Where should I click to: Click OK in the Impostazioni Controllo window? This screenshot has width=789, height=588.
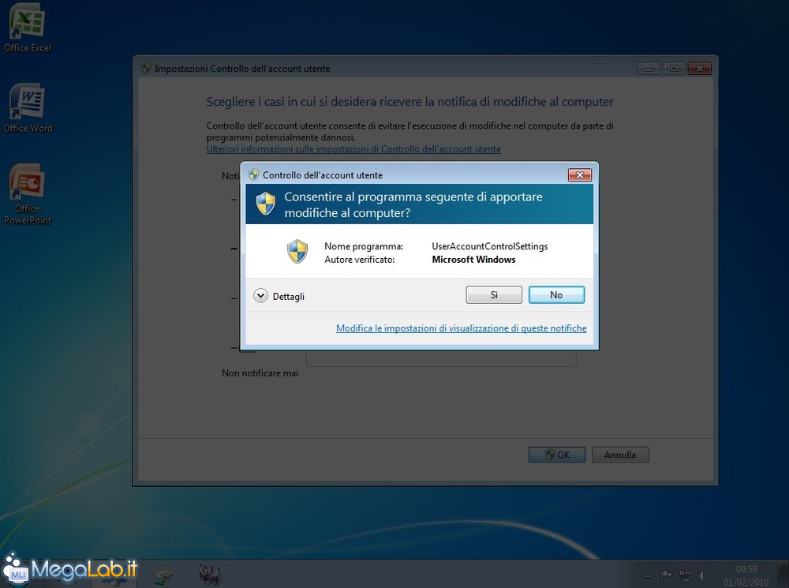557,455
